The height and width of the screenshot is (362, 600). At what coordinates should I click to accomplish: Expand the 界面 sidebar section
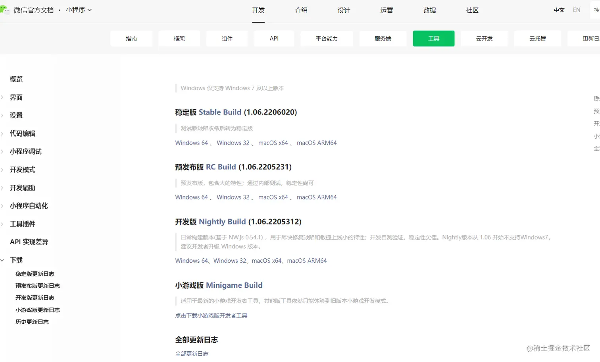[17, 97]
